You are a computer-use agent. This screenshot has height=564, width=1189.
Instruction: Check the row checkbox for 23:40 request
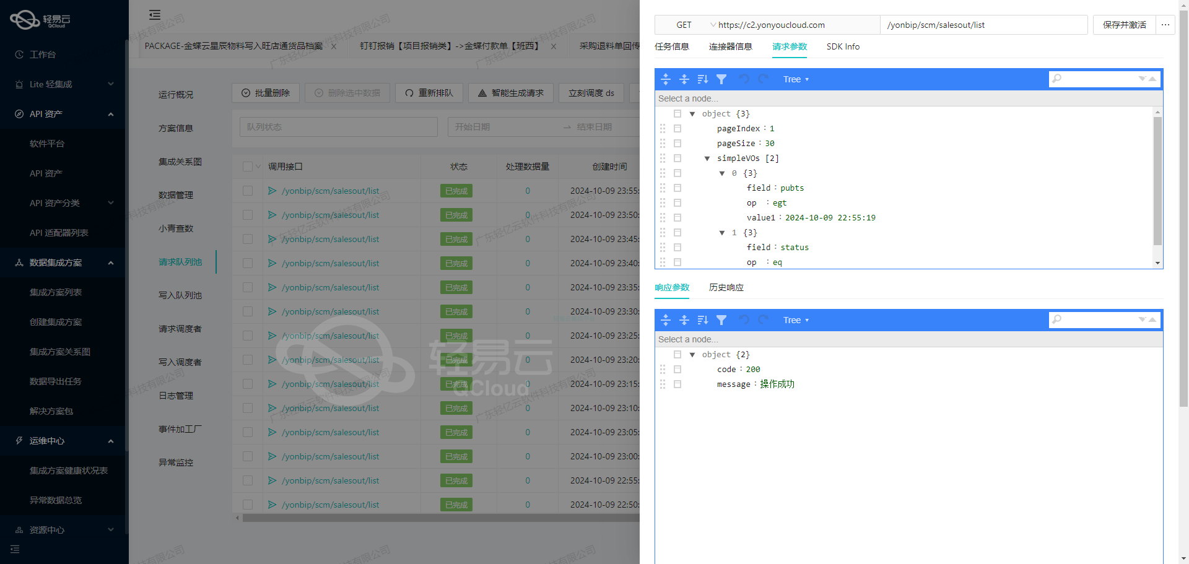pyautogui.click(x=248, y=263)
